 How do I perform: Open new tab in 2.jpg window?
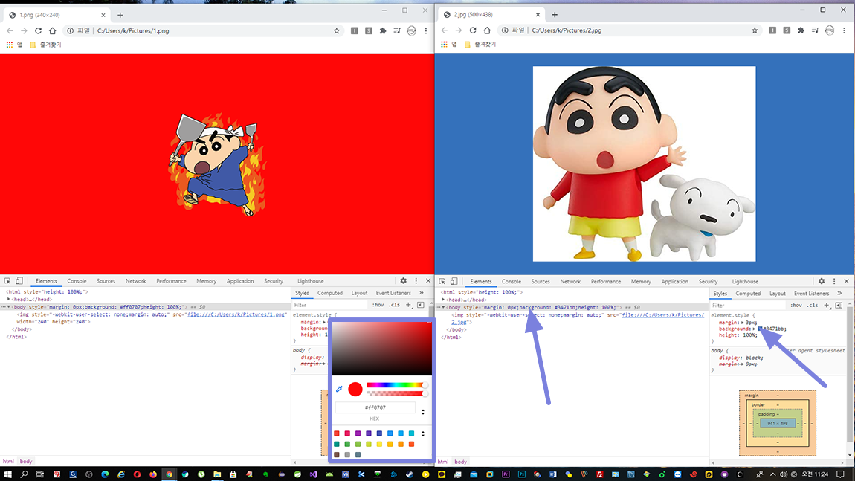click(555, 15)
